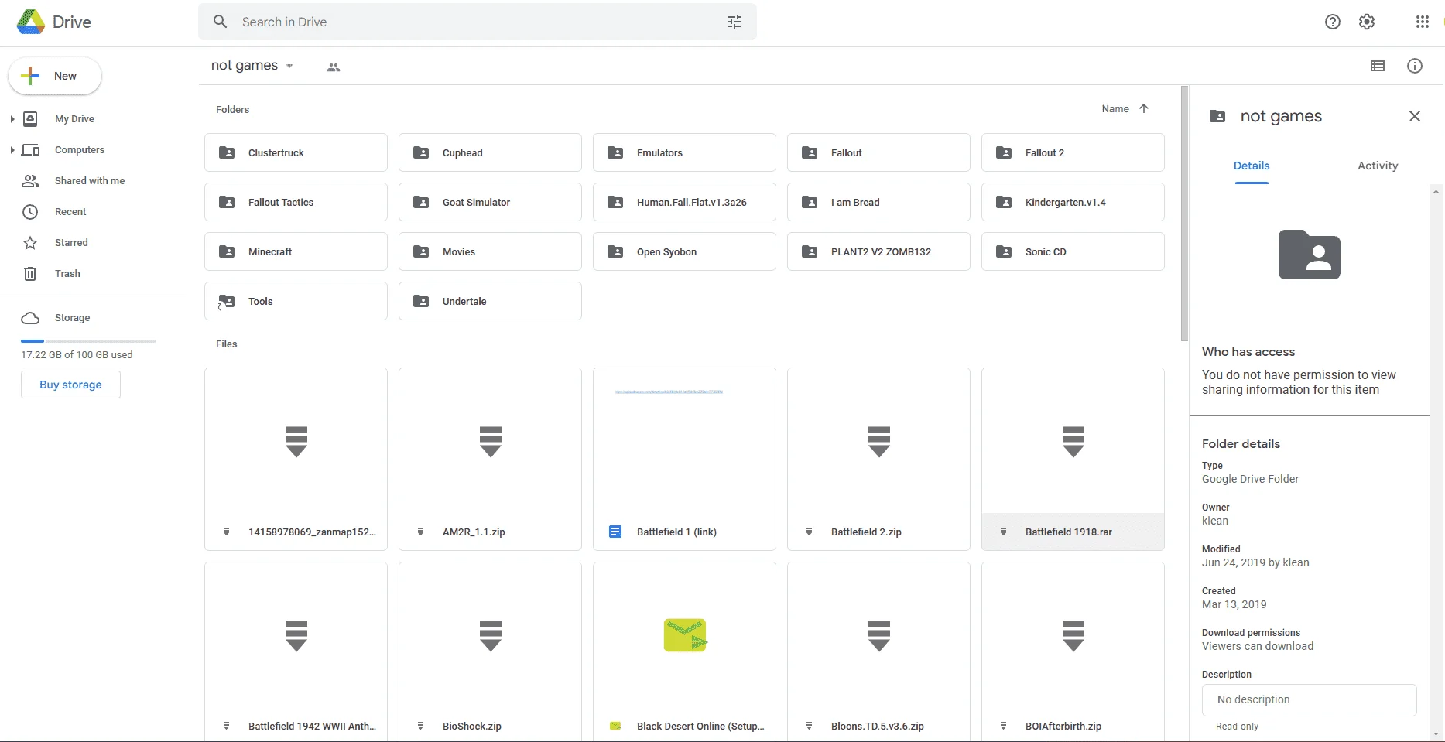Switch to the Activity tab

pos(1378,166)
